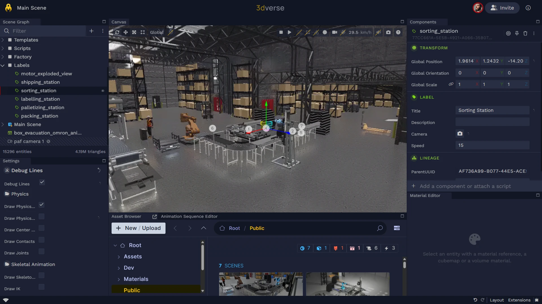
Task: Focus on entity using target icon
Action: 508,34
